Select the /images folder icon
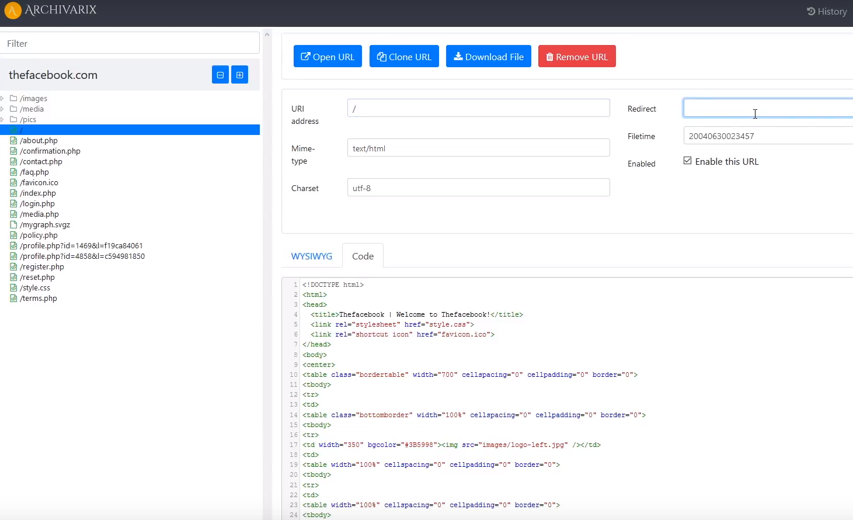 coord(13,98)
